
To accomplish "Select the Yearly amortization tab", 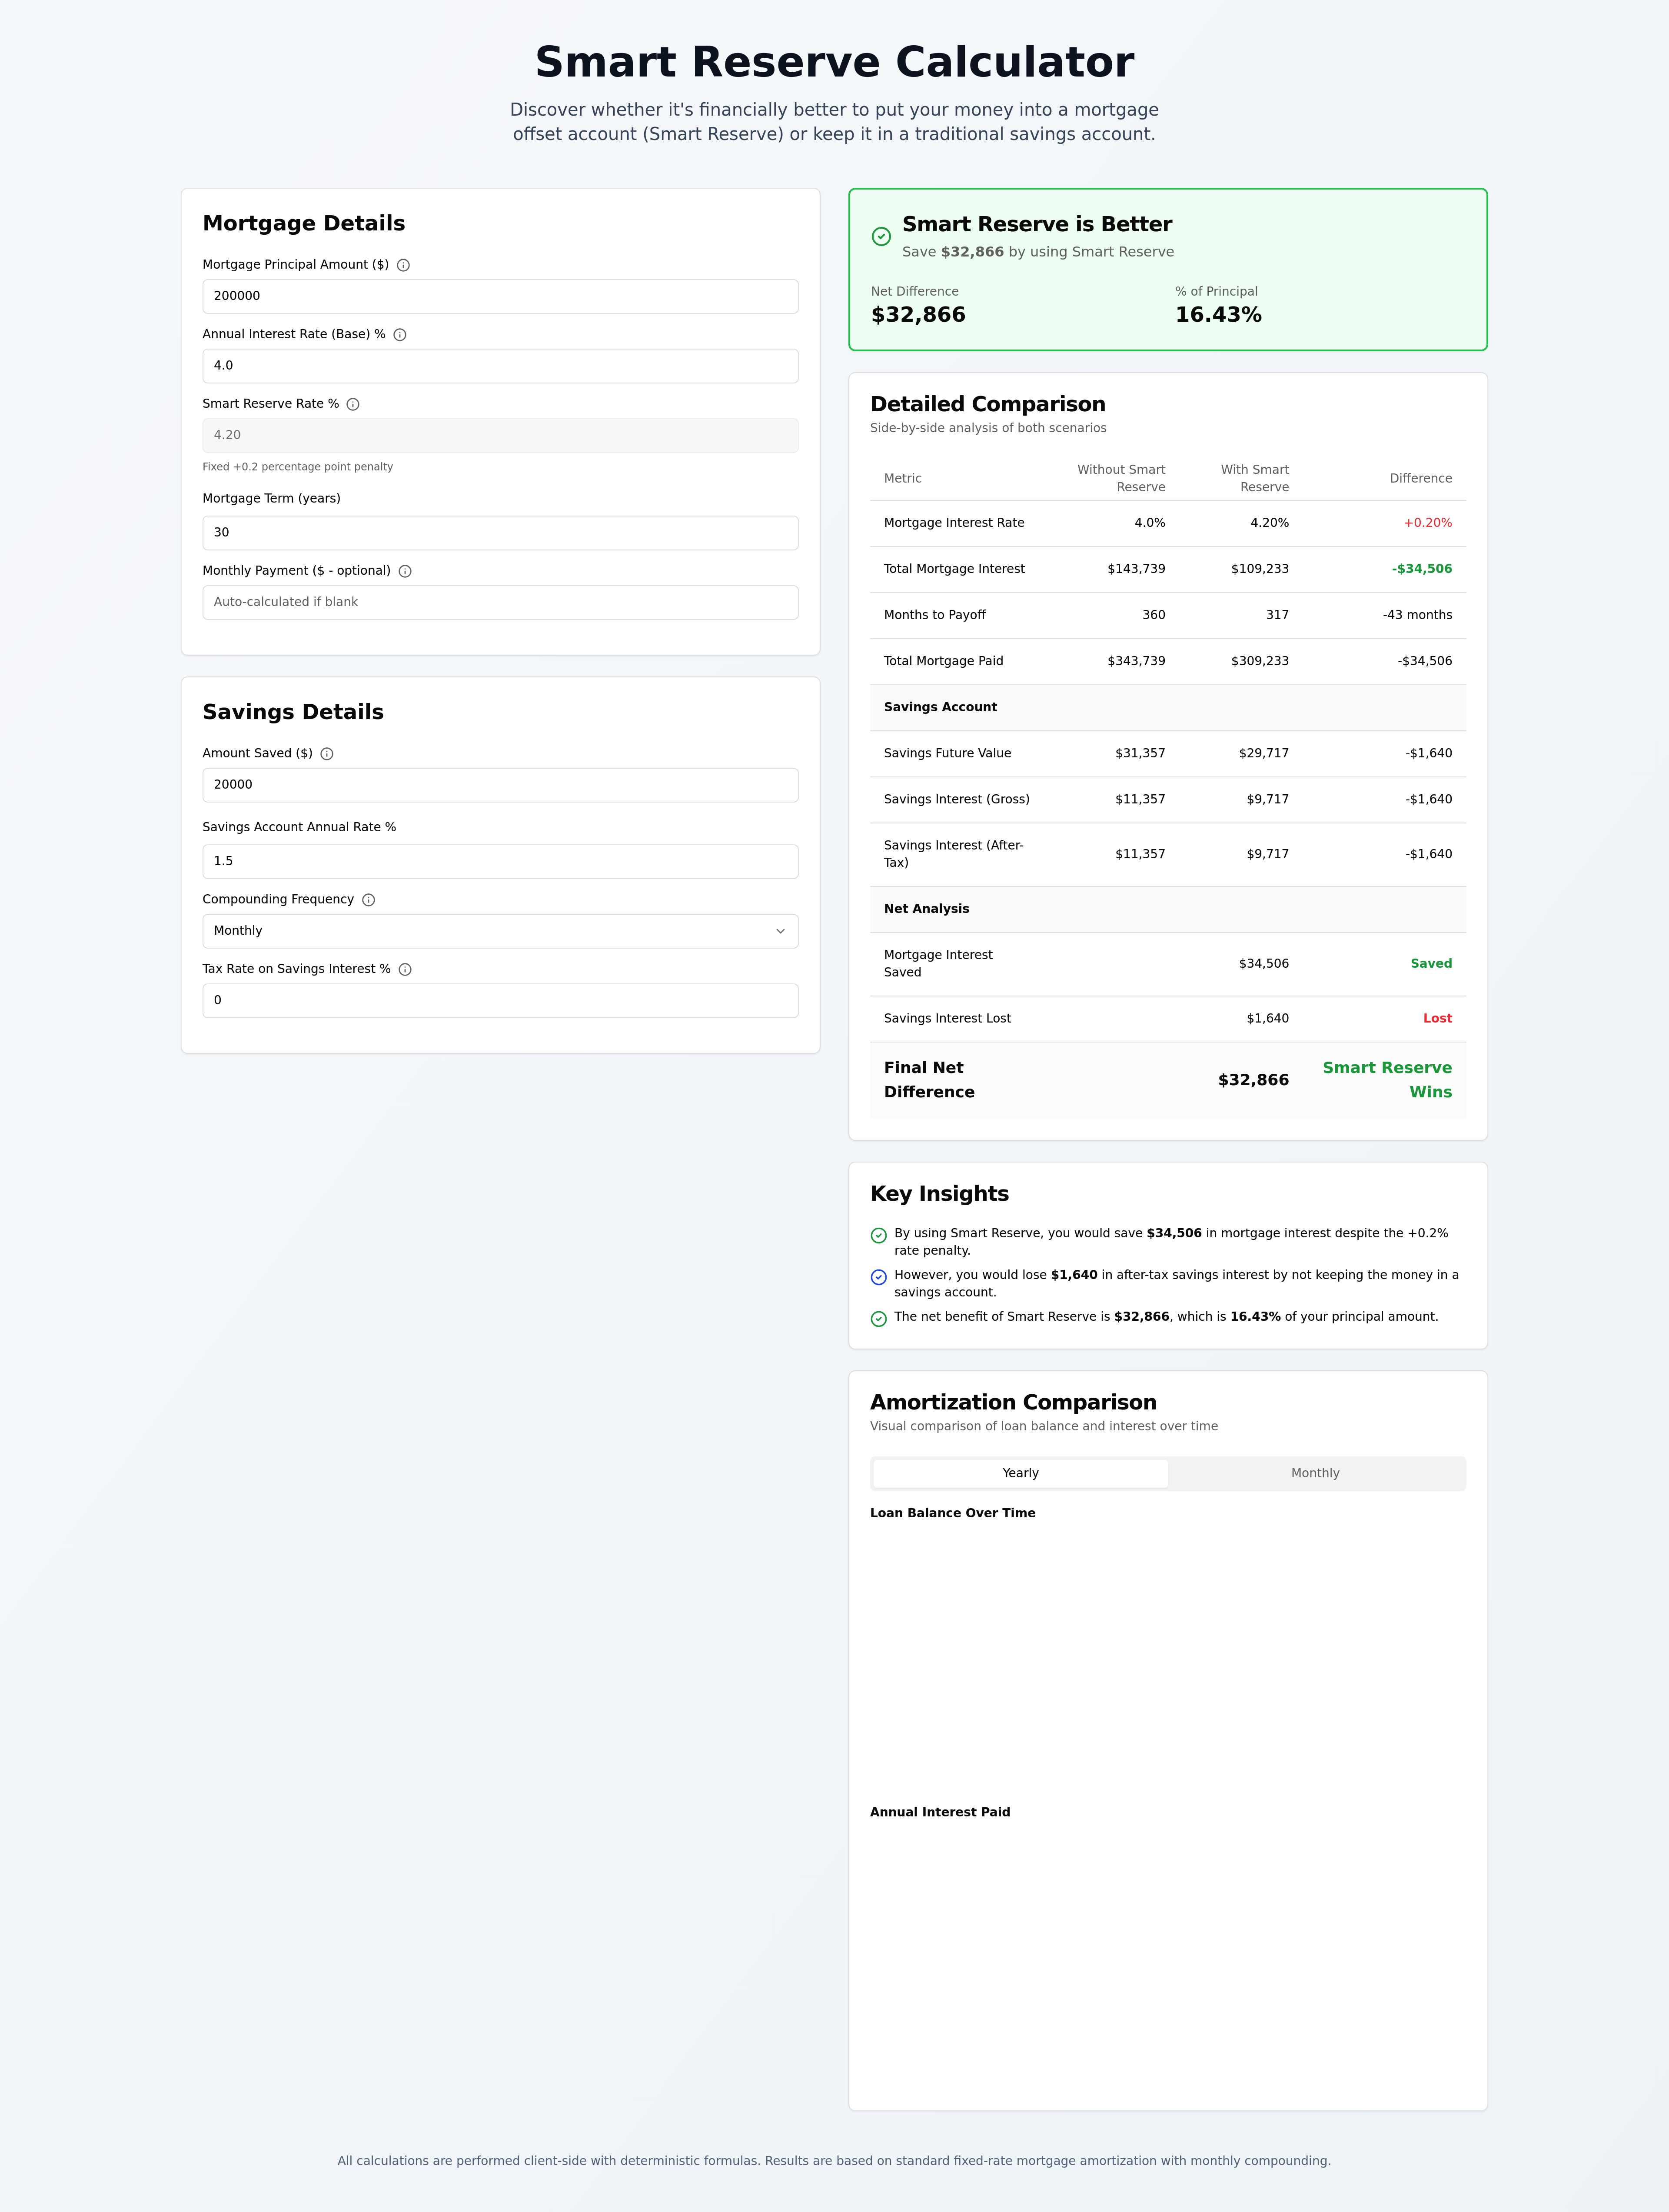I will point(1020,1473).
